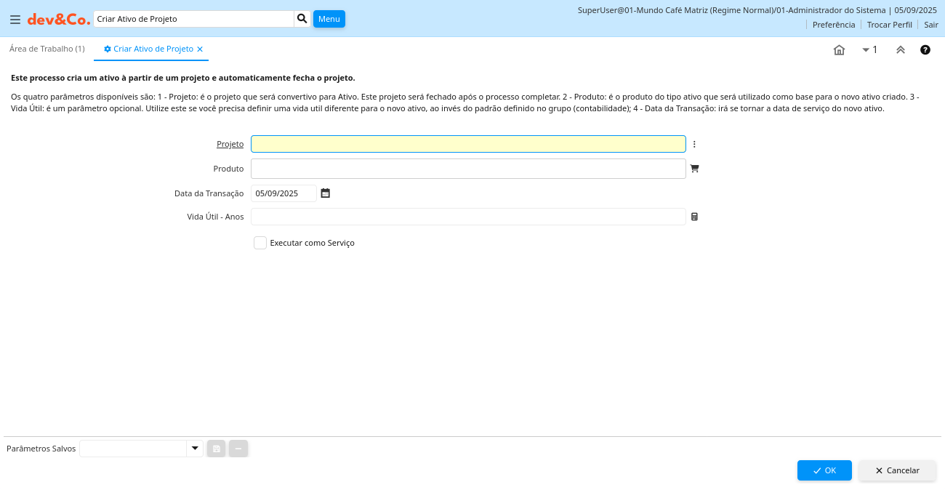Enable Executar como Serviço checkbox

point(260,243)
